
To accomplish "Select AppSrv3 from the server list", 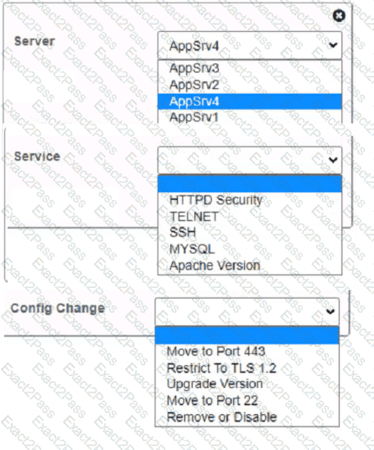I will (250, 68).
